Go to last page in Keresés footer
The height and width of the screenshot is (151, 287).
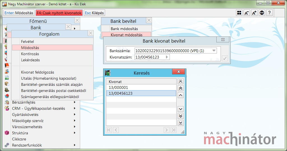tap(173, 130)
